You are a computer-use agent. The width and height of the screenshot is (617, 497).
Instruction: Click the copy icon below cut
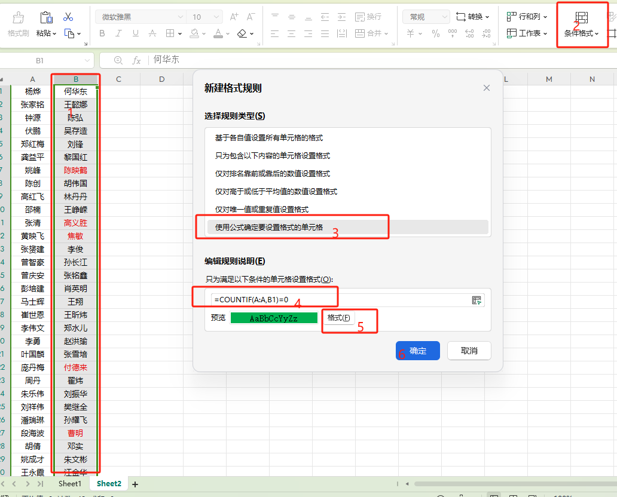coord(69,33)
